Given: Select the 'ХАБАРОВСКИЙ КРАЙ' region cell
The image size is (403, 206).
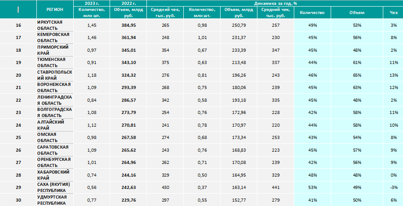Looking at the screenshot, I should pyautogui.click(x=55, y=175).
